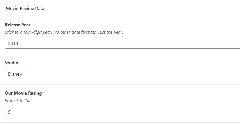Select the Our Movie Rating input box
This screenshot has height=125, width=240.
click(122, 112)
